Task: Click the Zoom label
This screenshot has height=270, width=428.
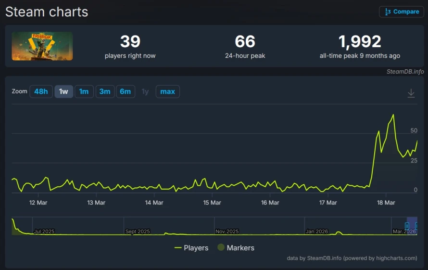Action: pos(19,91)
